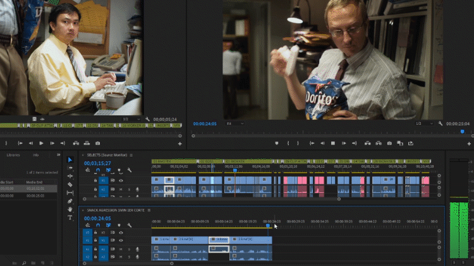
Task: Lock track V1 in SNACK AGRESSION timeline
Action: (x=95, y=240)
